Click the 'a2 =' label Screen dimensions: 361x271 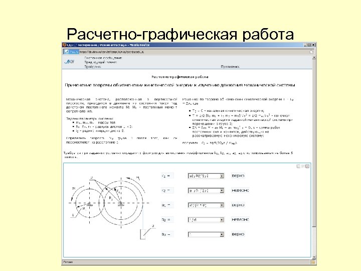click(x=166, y=220)
